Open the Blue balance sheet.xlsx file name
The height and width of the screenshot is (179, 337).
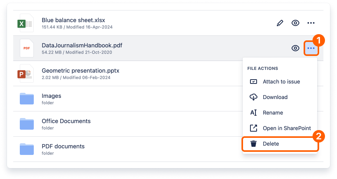[73, 20]
